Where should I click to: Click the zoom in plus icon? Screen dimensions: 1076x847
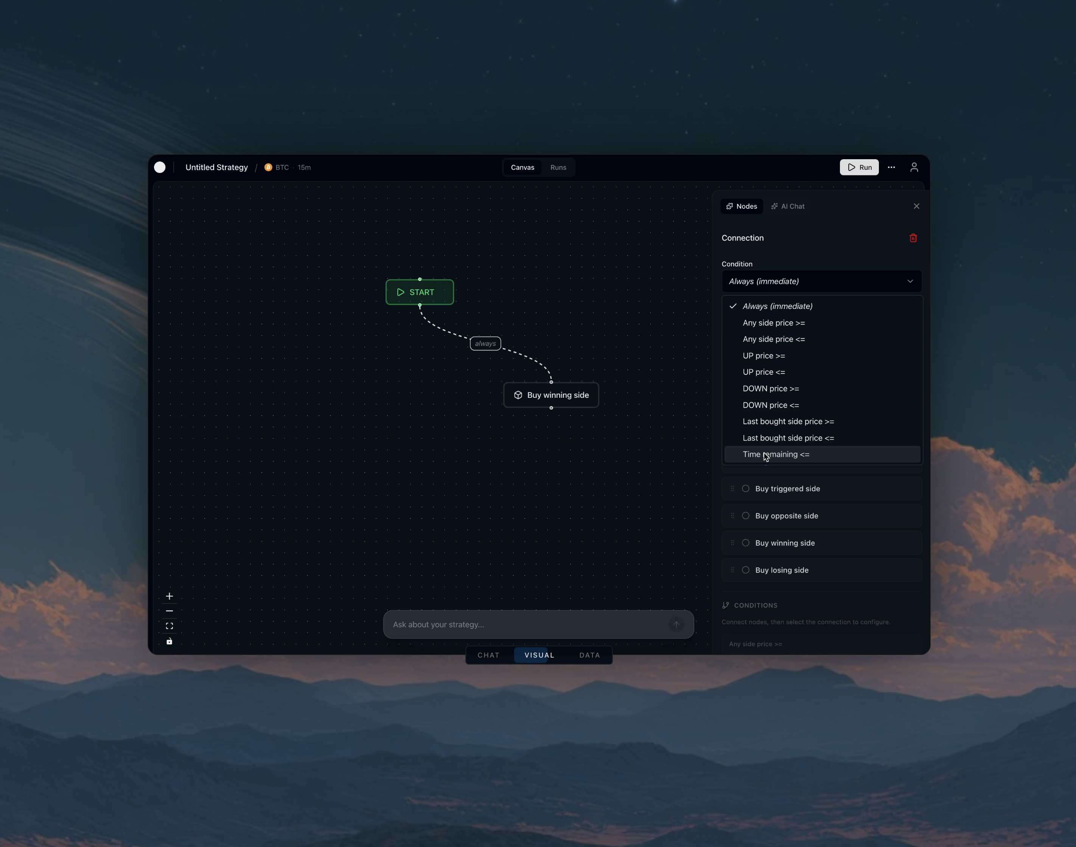click(x=169, y=596)
